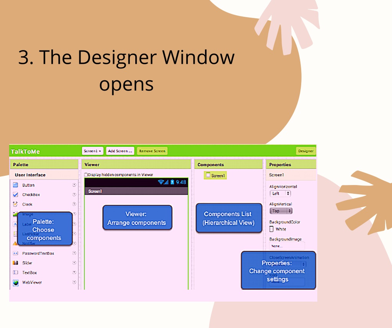
Task: Toggle Display hidden components in Viewer checkbox
Action: 86,175
